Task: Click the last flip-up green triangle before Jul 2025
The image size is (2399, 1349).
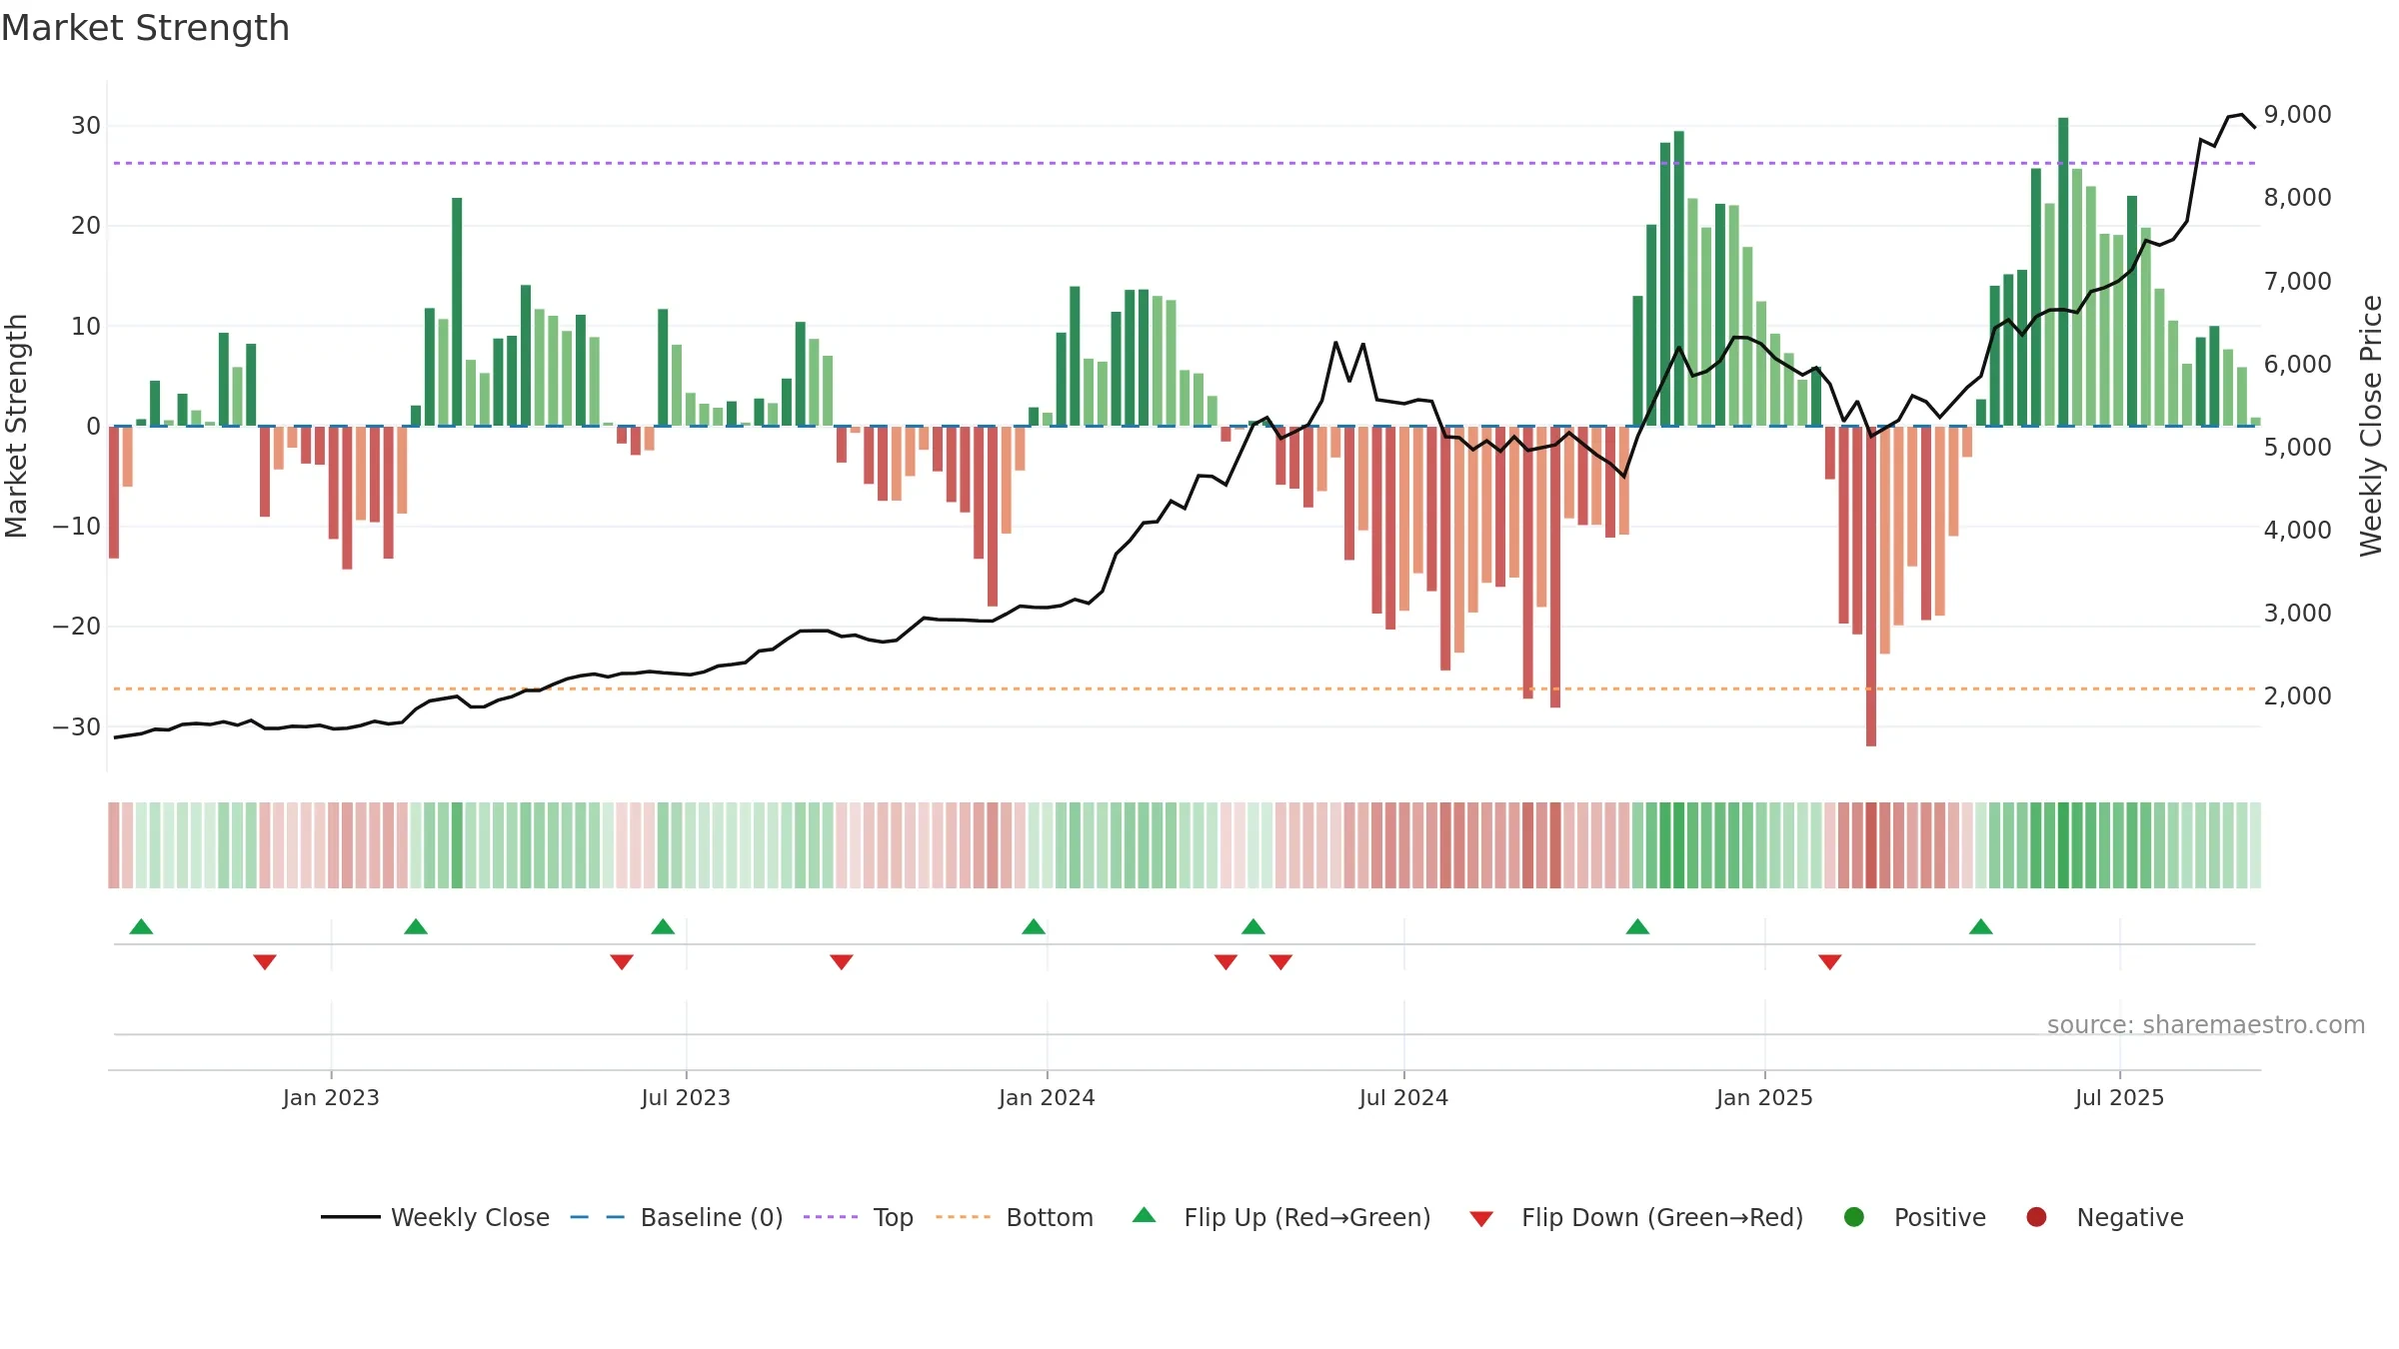Action: [x=1981, y=926]
